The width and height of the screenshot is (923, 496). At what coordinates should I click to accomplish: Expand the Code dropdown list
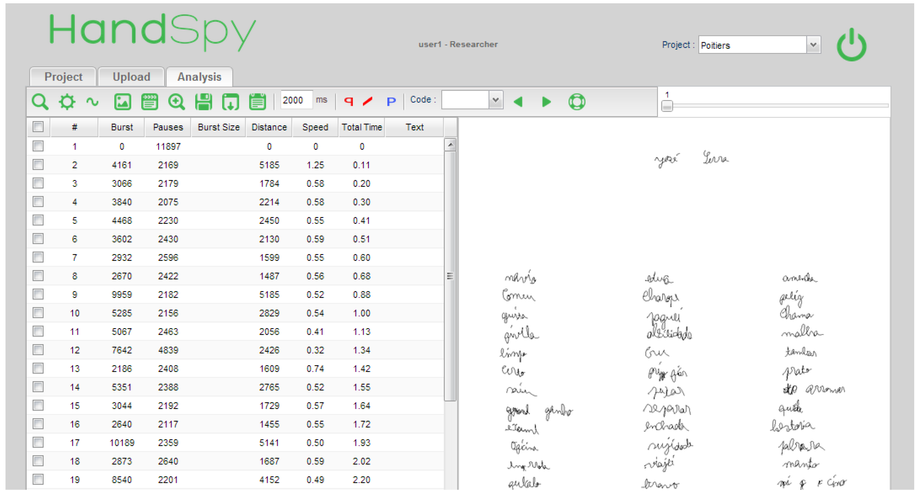click(495, 100)
